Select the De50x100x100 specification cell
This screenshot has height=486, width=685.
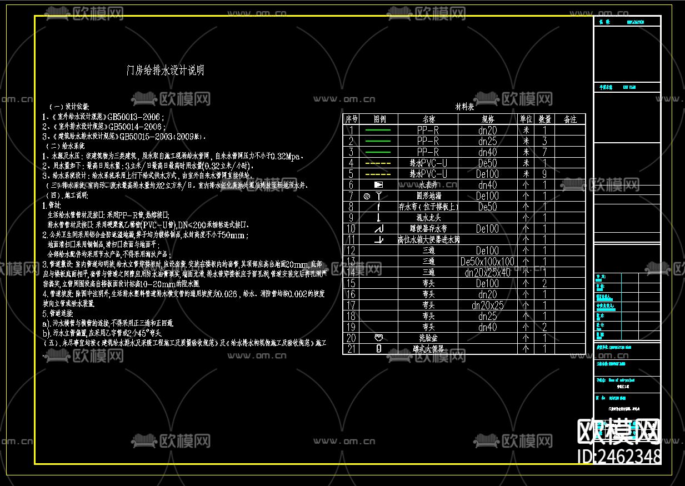point(488,261)
